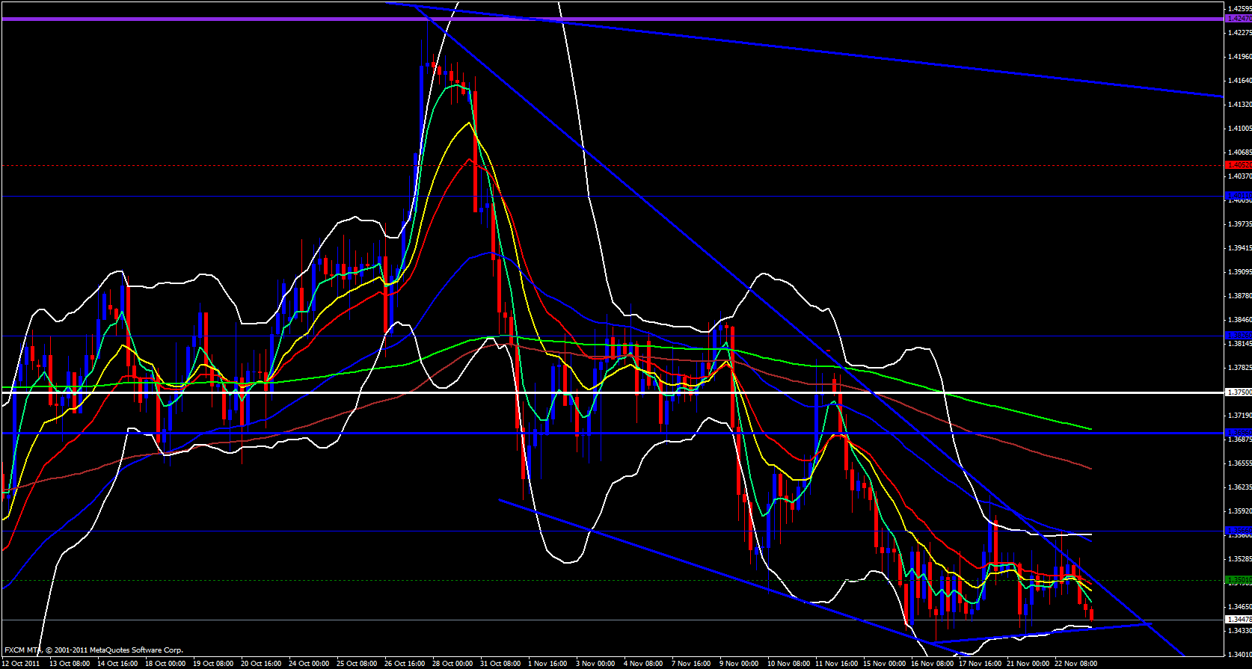Click the 12 Oct 2011 date label
Viewport: 1252px width, 669px height.
[22, 663]
